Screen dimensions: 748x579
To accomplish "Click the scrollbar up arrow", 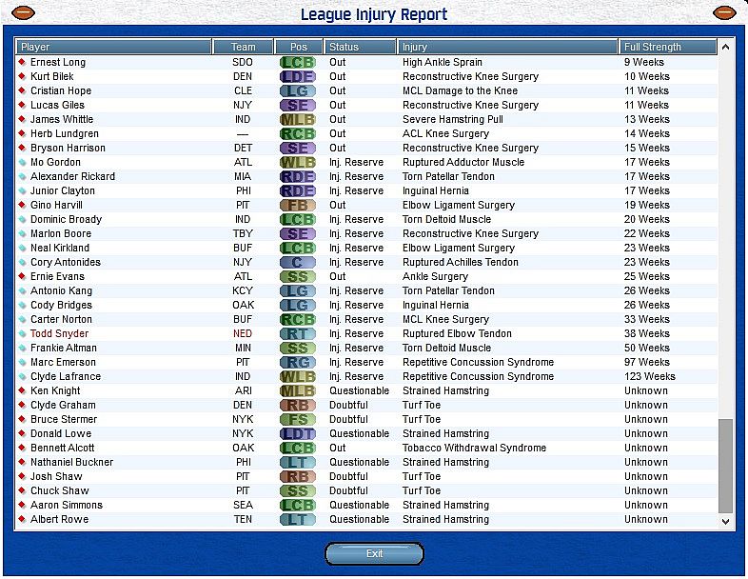I will click(x=725, y=47).
